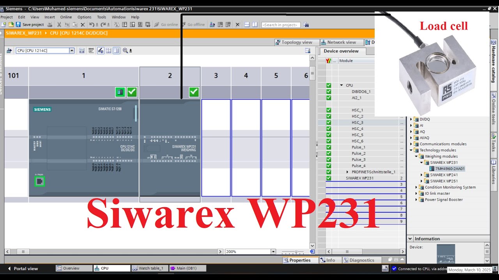Select catalog item 7MH4960-2AA01
The height and width of the screenshot is (280, 499).
tap(450, 169)
